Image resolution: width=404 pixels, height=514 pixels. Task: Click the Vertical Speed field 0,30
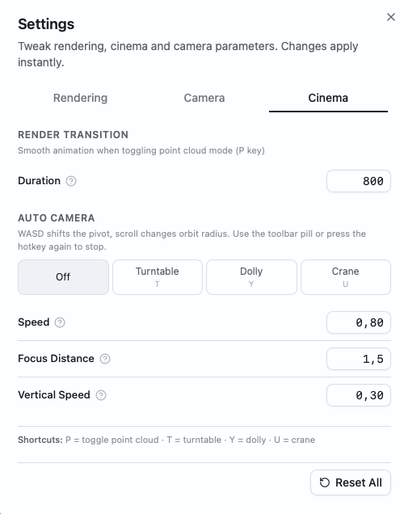coord(359,395)
